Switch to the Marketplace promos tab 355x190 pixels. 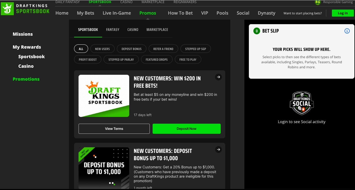pos(157,30)
